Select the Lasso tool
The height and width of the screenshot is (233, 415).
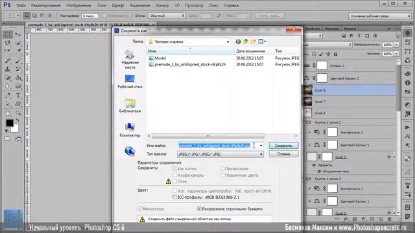[8, 43]
